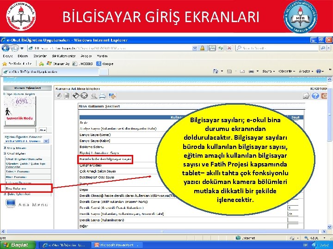Image resolution: width=333 pixels, height=249 pixels.
Task: Click the security padlock icon in address bar
Action: (203, 48)
